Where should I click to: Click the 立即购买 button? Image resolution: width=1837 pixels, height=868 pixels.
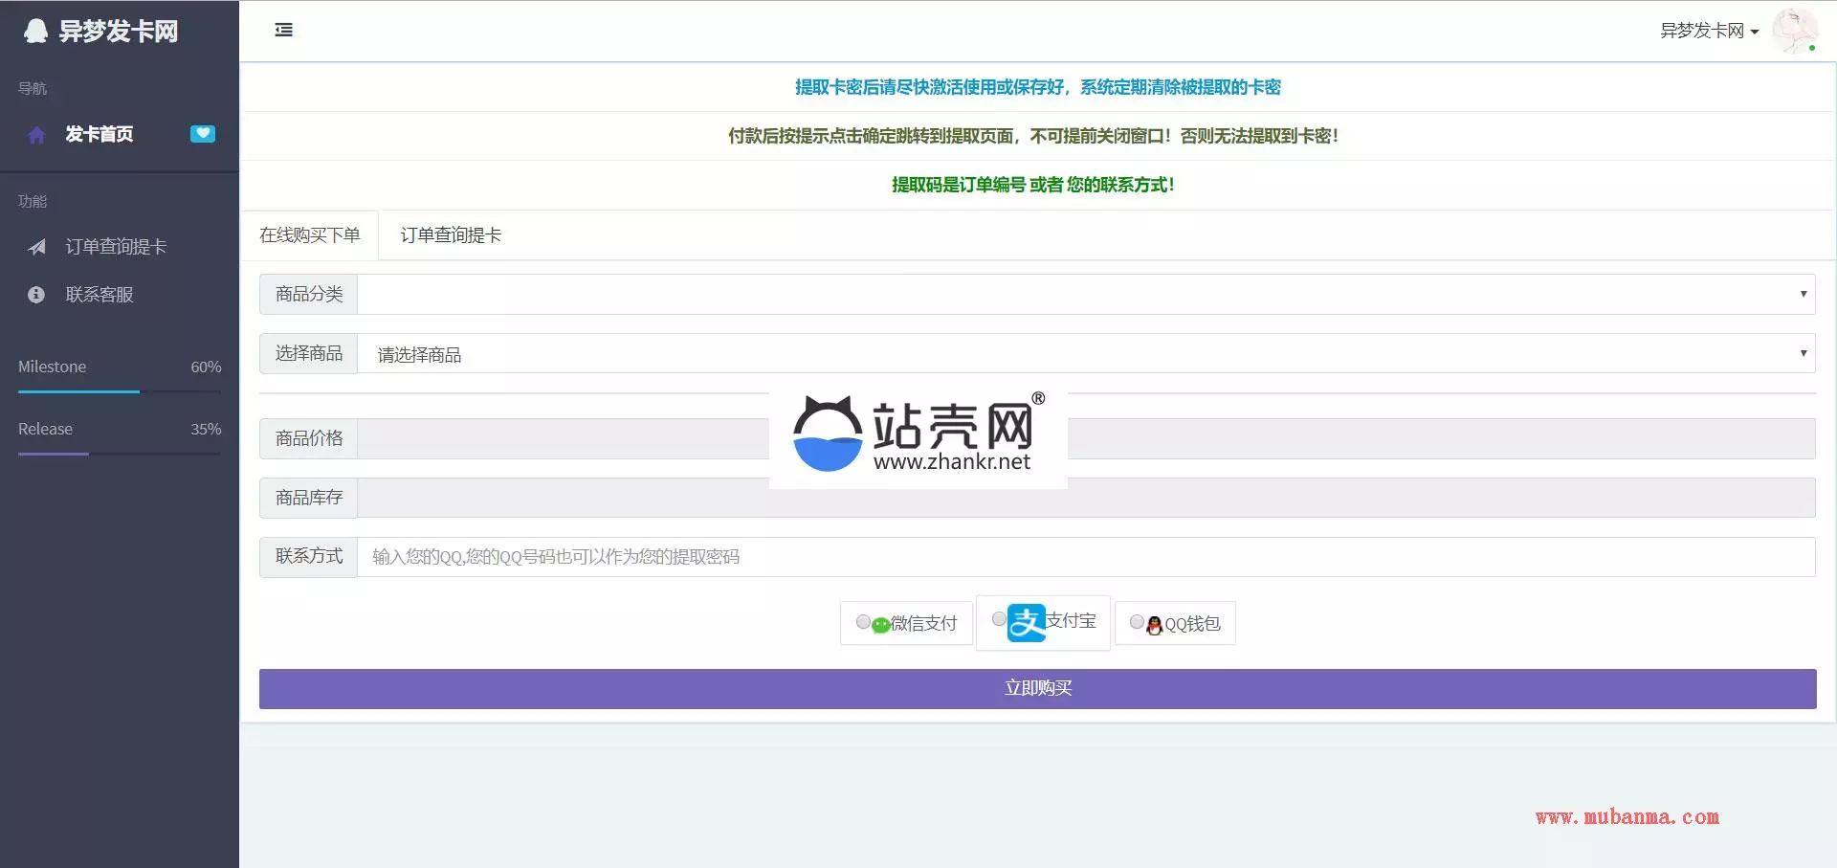(x=1037, y=689)
